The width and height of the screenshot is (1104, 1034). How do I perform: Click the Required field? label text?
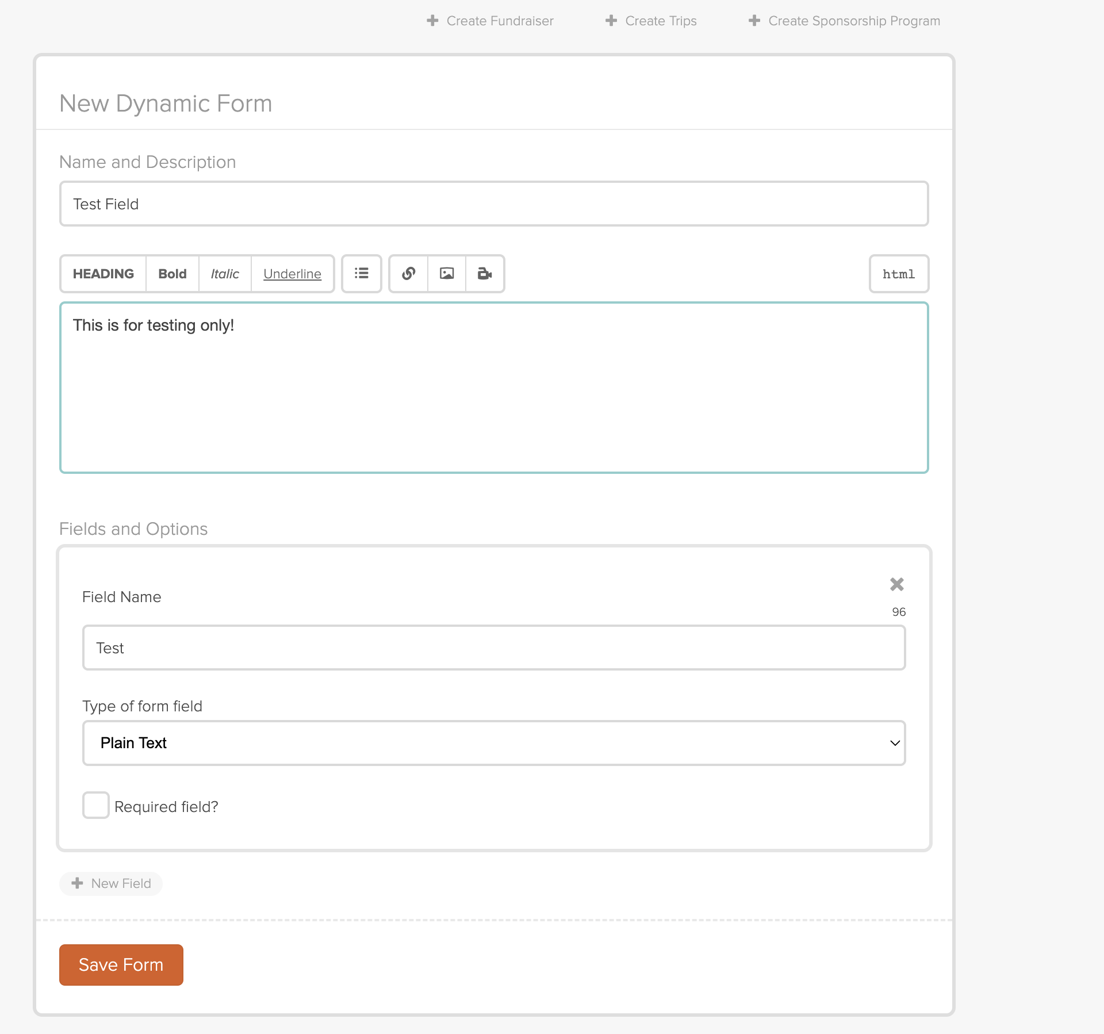166,807
